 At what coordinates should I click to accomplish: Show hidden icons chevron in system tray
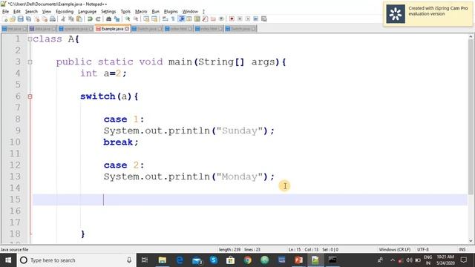393,260
